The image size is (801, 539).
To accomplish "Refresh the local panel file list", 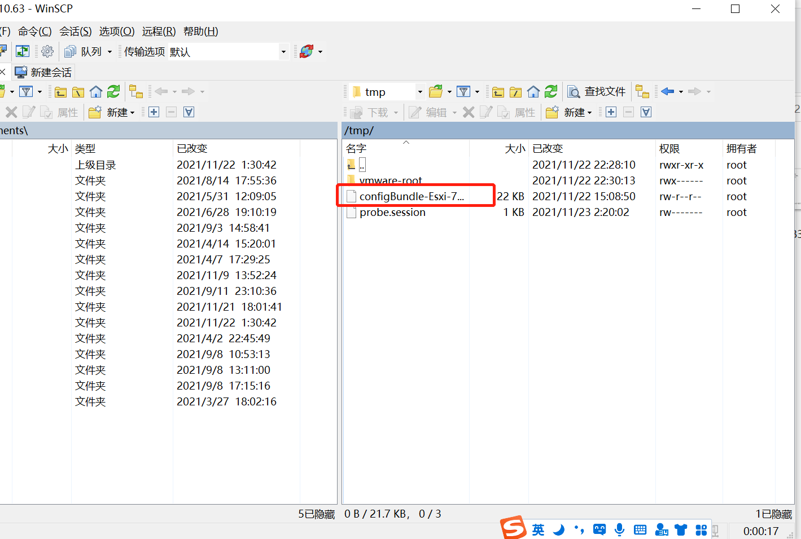I will click(x=113, y=91).
